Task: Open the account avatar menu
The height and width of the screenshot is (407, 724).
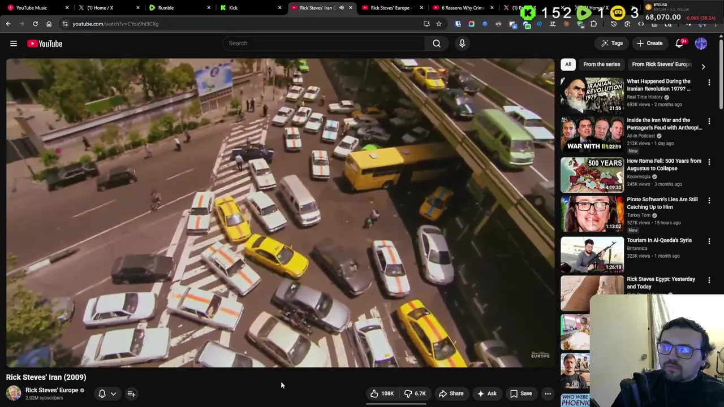Action: tap(701, 44)
